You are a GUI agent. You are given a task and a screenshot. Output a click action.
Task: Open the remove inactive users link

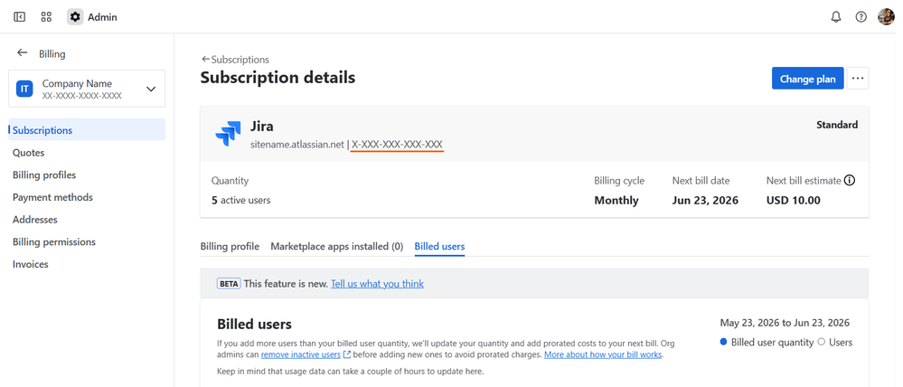coord(306,354)
